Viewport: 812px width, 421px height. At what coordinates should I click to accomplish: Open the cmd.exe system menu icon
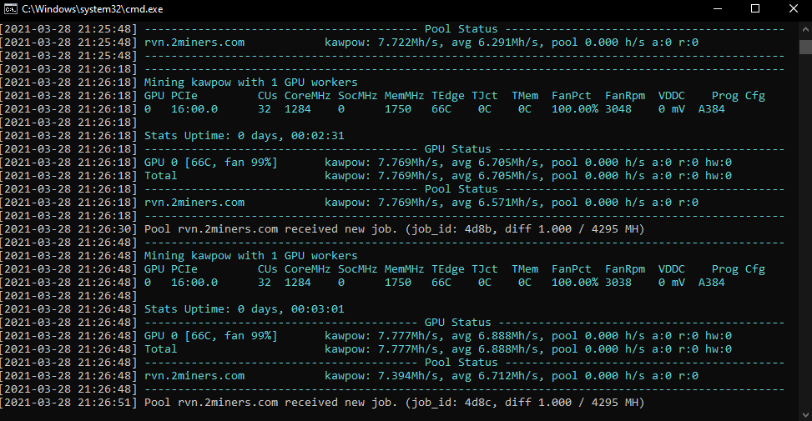10,8
